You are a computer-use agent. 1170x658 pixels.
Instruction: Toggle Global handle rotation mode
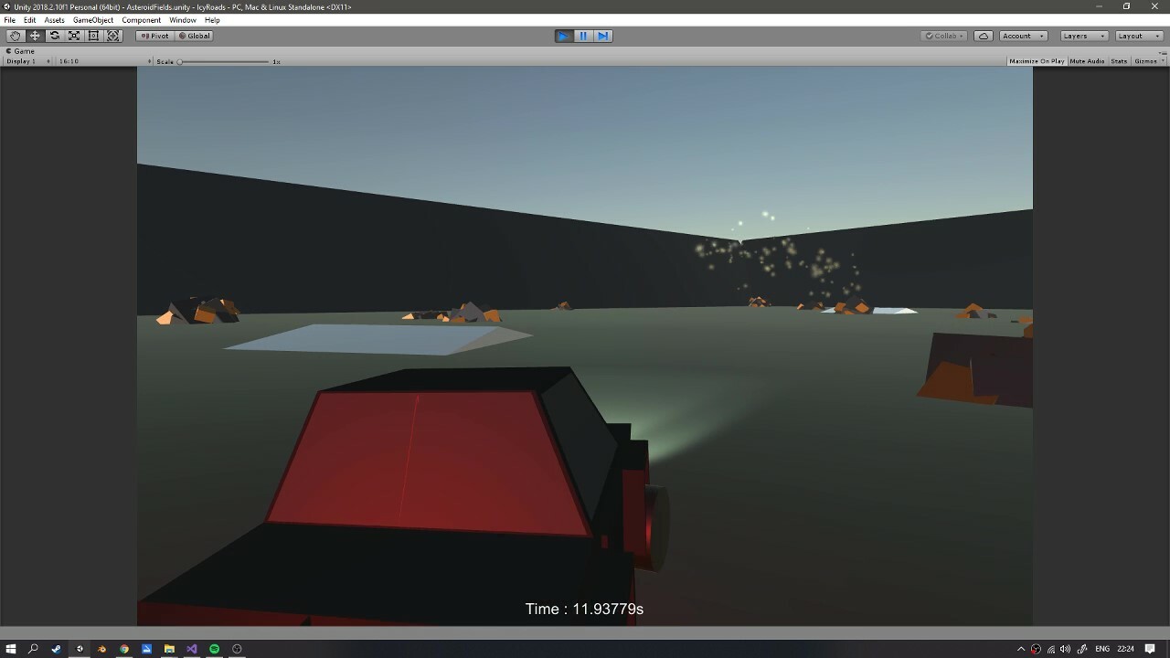(x=194, y=36)
